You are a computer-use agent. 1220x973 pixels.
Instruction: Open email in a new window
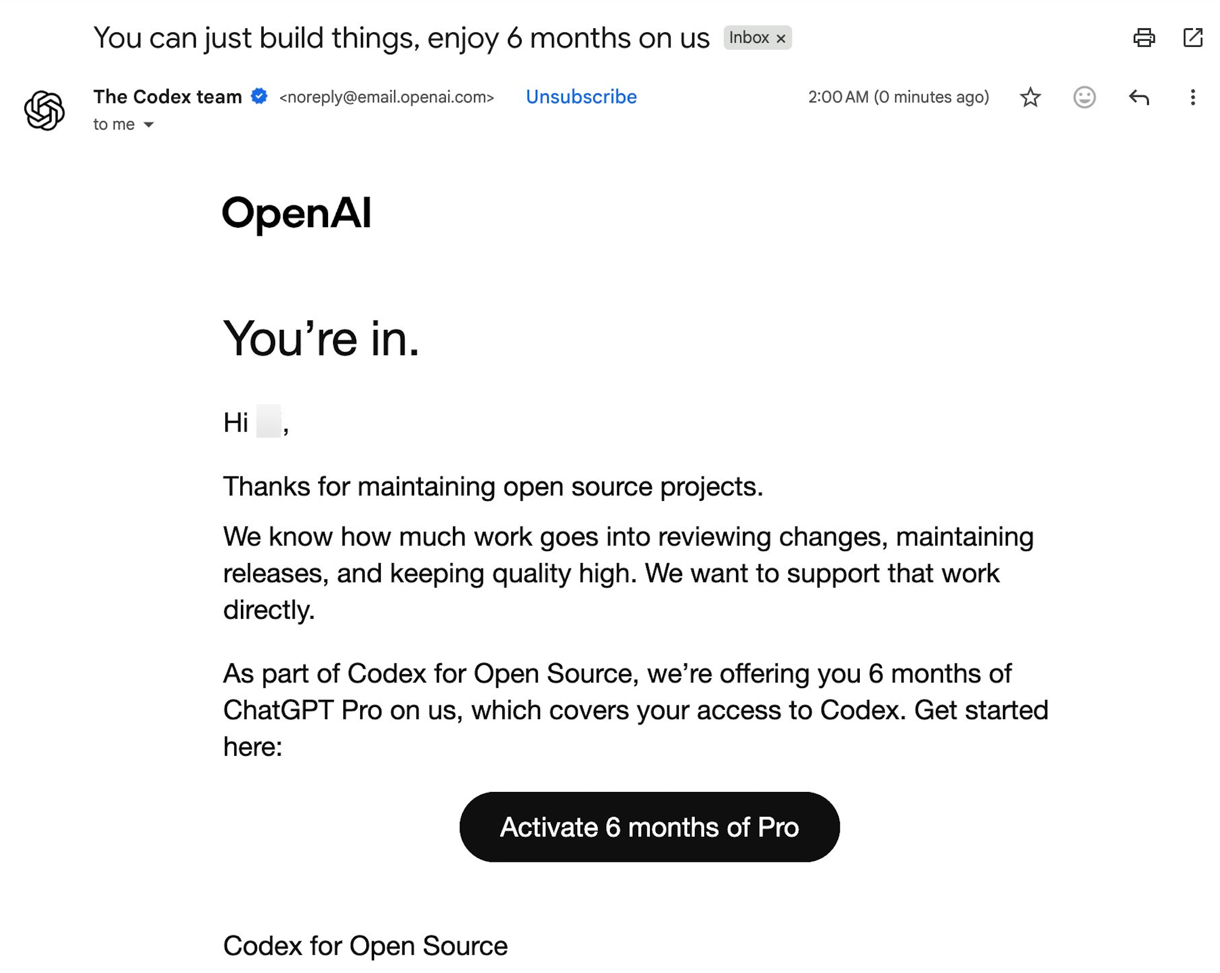click(1194, 38)
